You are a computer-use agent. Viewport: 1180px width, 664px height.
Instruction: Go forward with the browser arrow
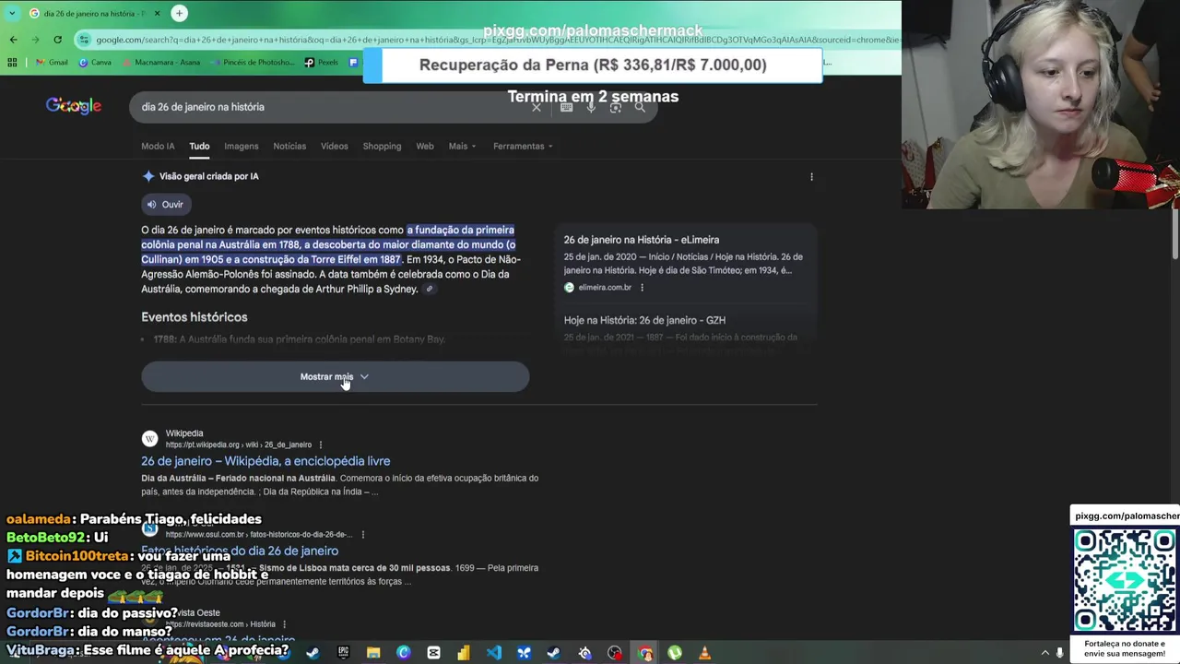[x=35, y=40]
